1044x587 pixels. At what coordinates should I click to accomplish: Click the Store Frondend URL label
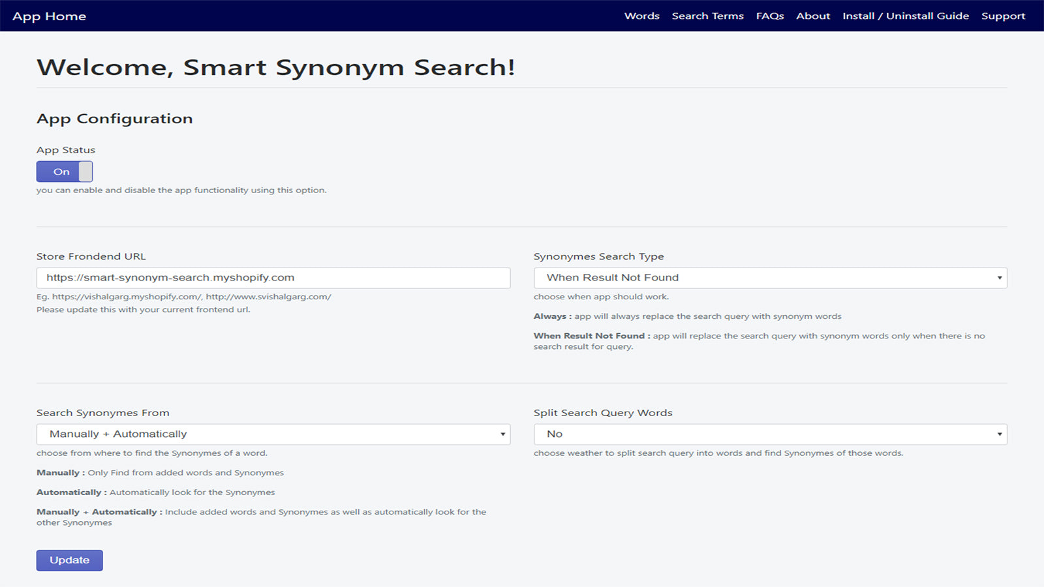tap(91, 256)
